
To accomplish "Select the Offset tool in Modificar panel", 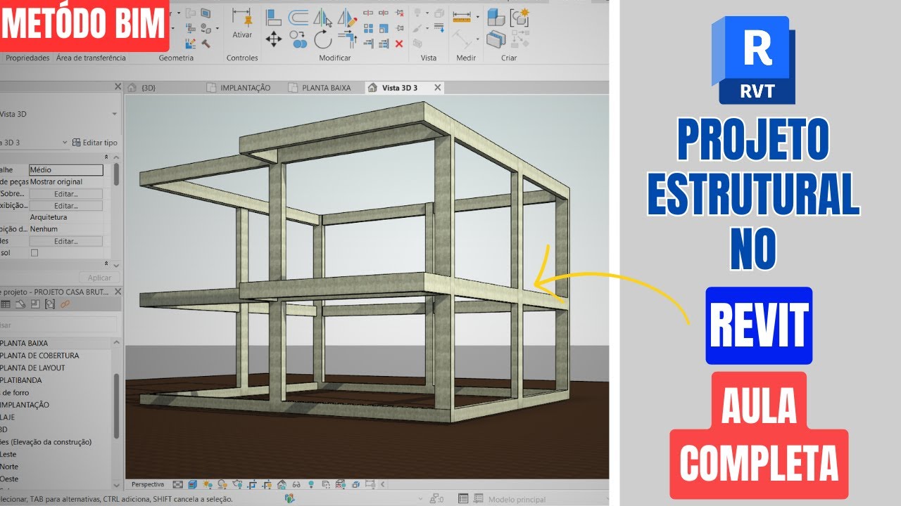I will (299, 17).
